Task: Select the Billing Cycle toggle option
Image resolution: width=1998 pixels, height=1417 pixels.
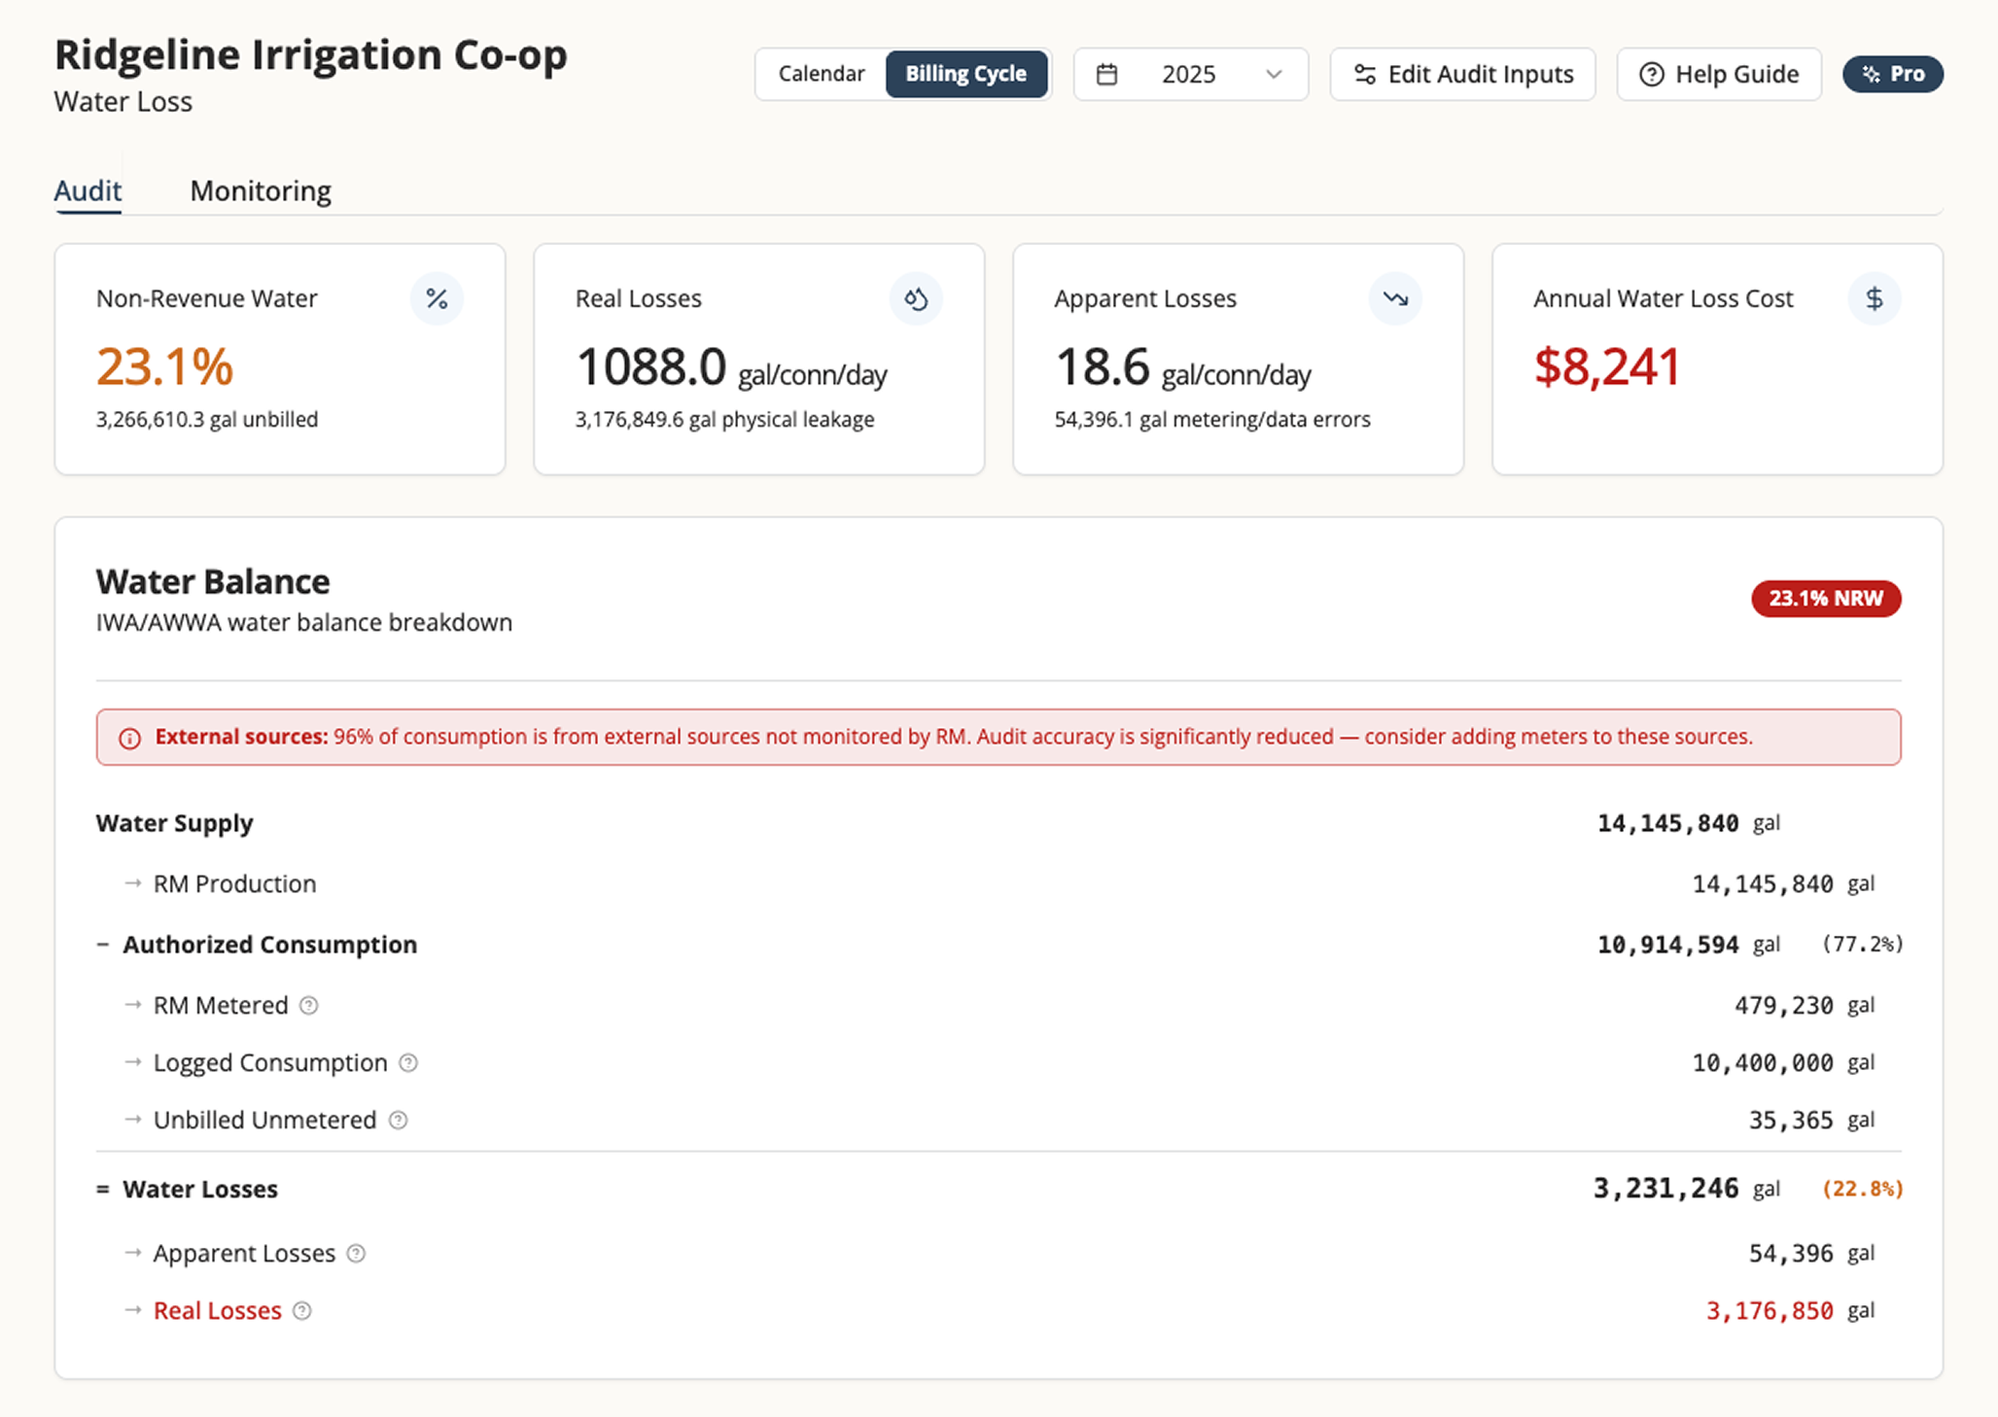Action: point(966,74)
